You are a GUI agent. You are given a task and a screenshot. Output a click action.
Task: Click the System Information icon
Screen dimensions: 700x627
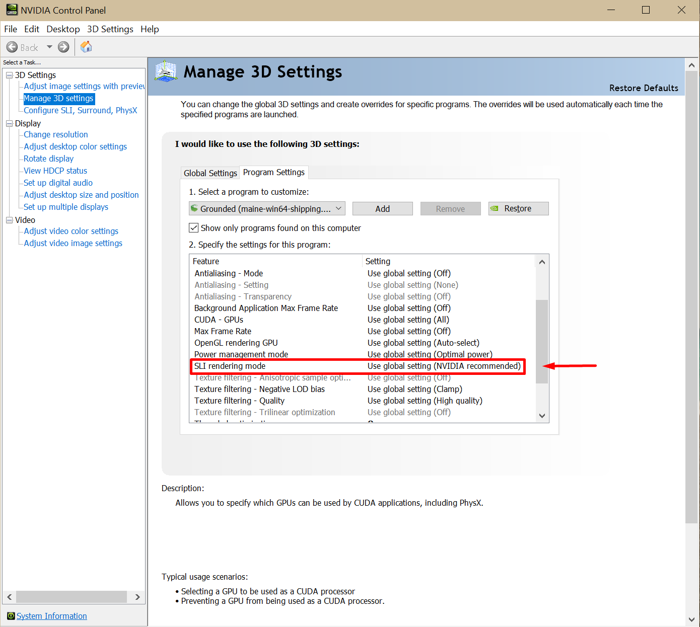click(x=11, y=616)
